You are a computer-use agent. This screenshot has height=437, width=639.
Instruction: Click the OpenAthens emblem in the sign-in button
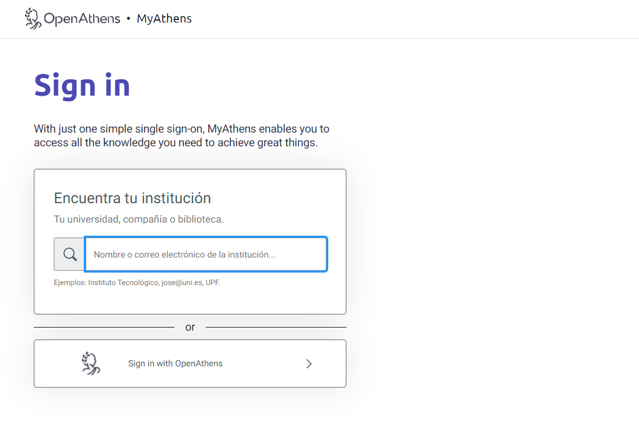click(x=91, y=363)
